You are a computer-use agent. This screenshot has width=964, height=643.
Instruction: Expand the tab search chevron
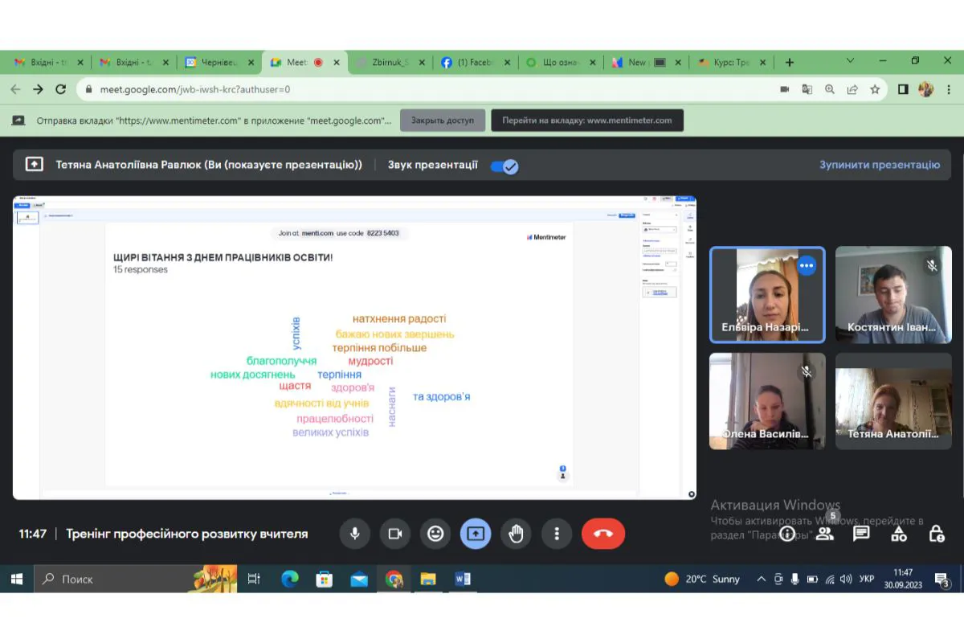pyautogui.click(x=850, y=61)
